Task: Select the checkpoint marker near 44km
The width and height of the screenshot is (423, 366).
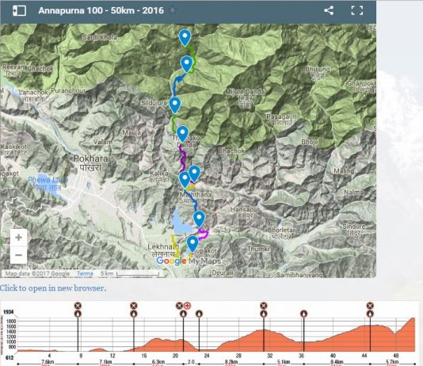Action: 370,306
